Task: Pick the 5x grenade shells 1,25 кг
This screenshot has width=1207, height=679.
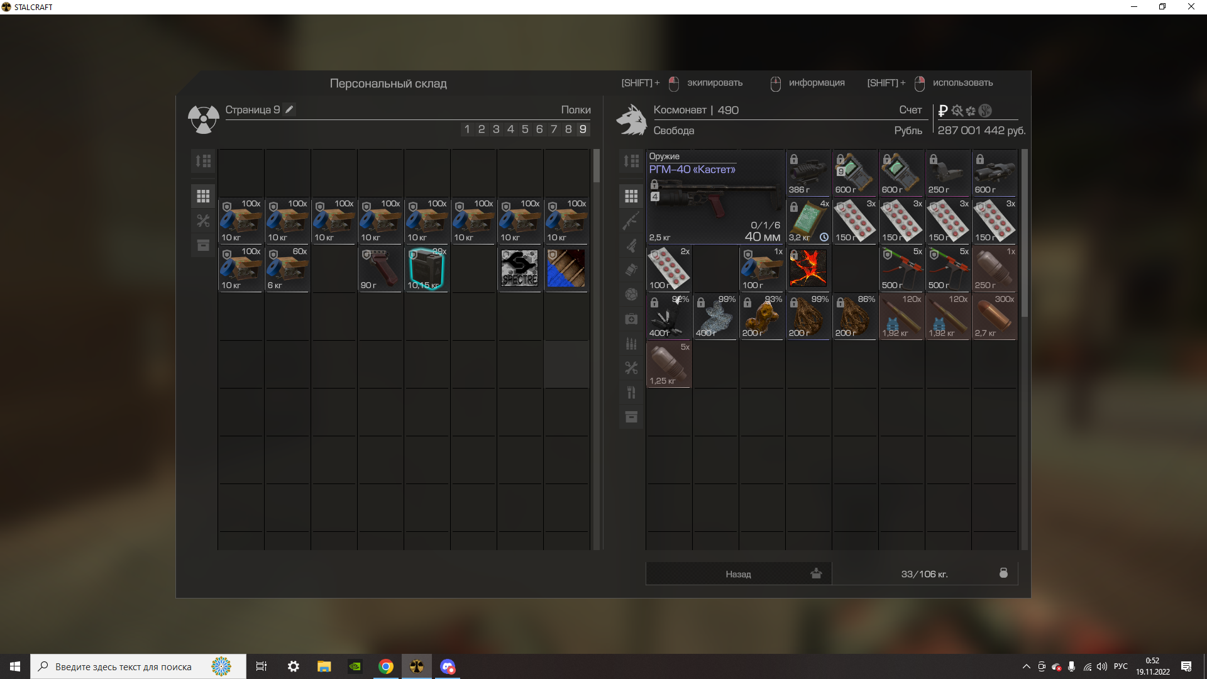Action: point(669,364)
